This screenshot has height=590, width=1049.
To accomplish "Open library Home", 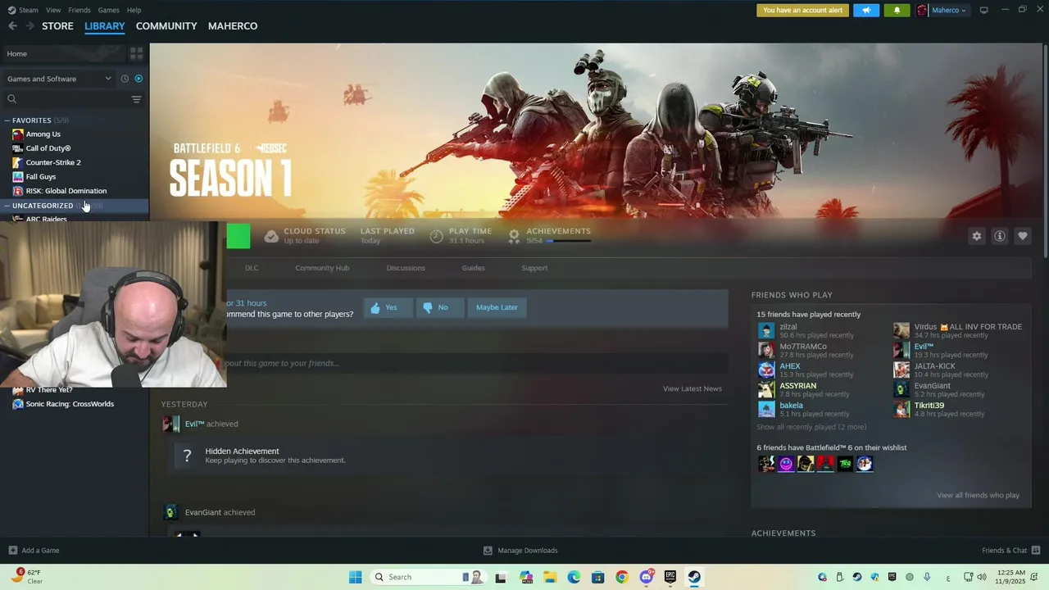I will click(64, 54).
